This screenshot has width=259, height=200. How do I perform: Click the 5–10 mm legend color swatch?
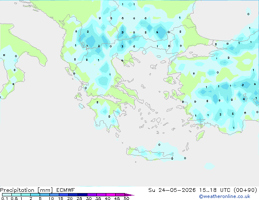click(x=45, y=195)
